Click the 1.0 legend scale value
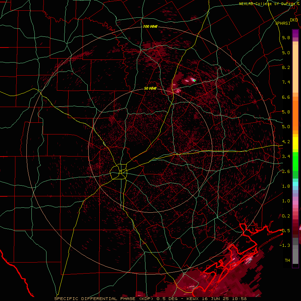301x301 pixels. (286, 201)
